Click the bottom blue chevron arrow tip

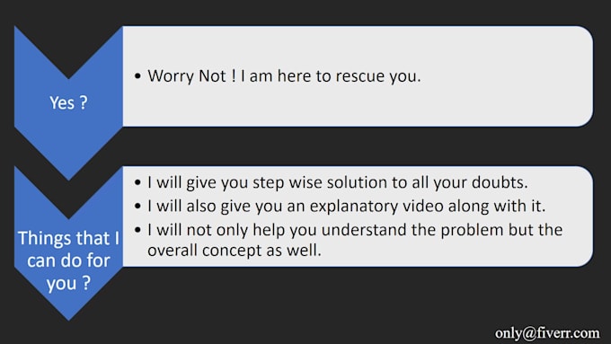pos(68,312)
